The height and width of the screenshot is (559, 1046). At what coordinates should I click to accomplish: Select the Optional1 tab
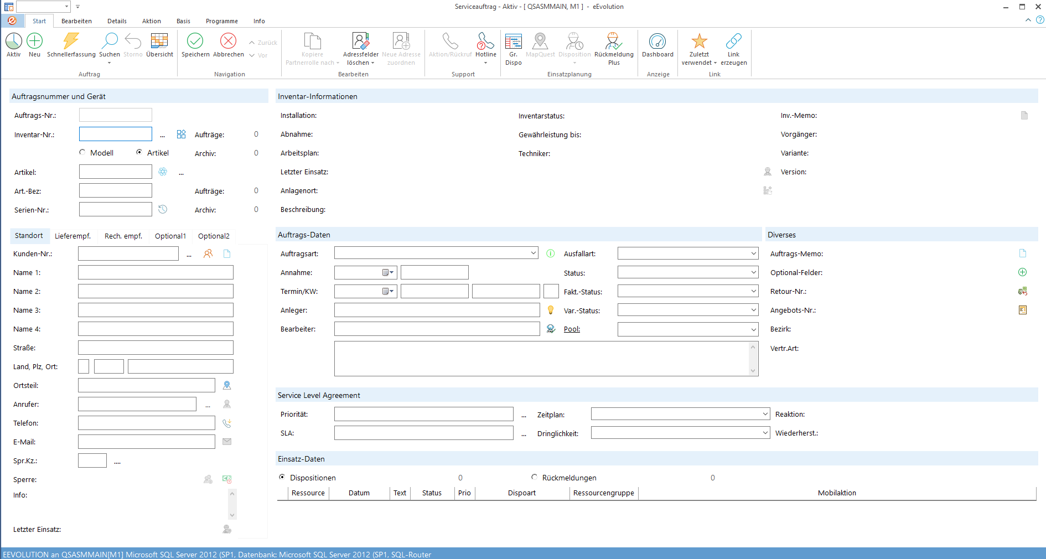pyautogui.click(x=170, y=236)
